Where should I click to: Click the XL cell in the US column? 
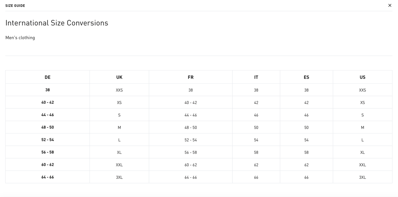pos(362,152)
